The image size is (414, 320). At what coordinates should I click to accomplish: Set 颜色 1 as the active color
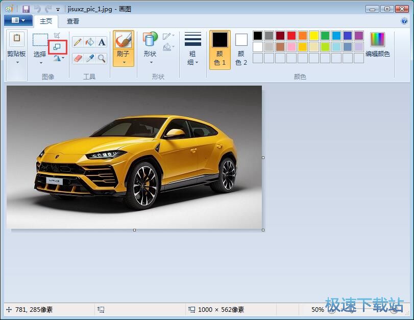pos(220,50)
